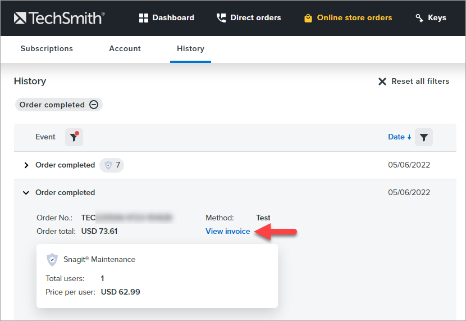Click the X icon beside Reset all filters

click(382, 82)
